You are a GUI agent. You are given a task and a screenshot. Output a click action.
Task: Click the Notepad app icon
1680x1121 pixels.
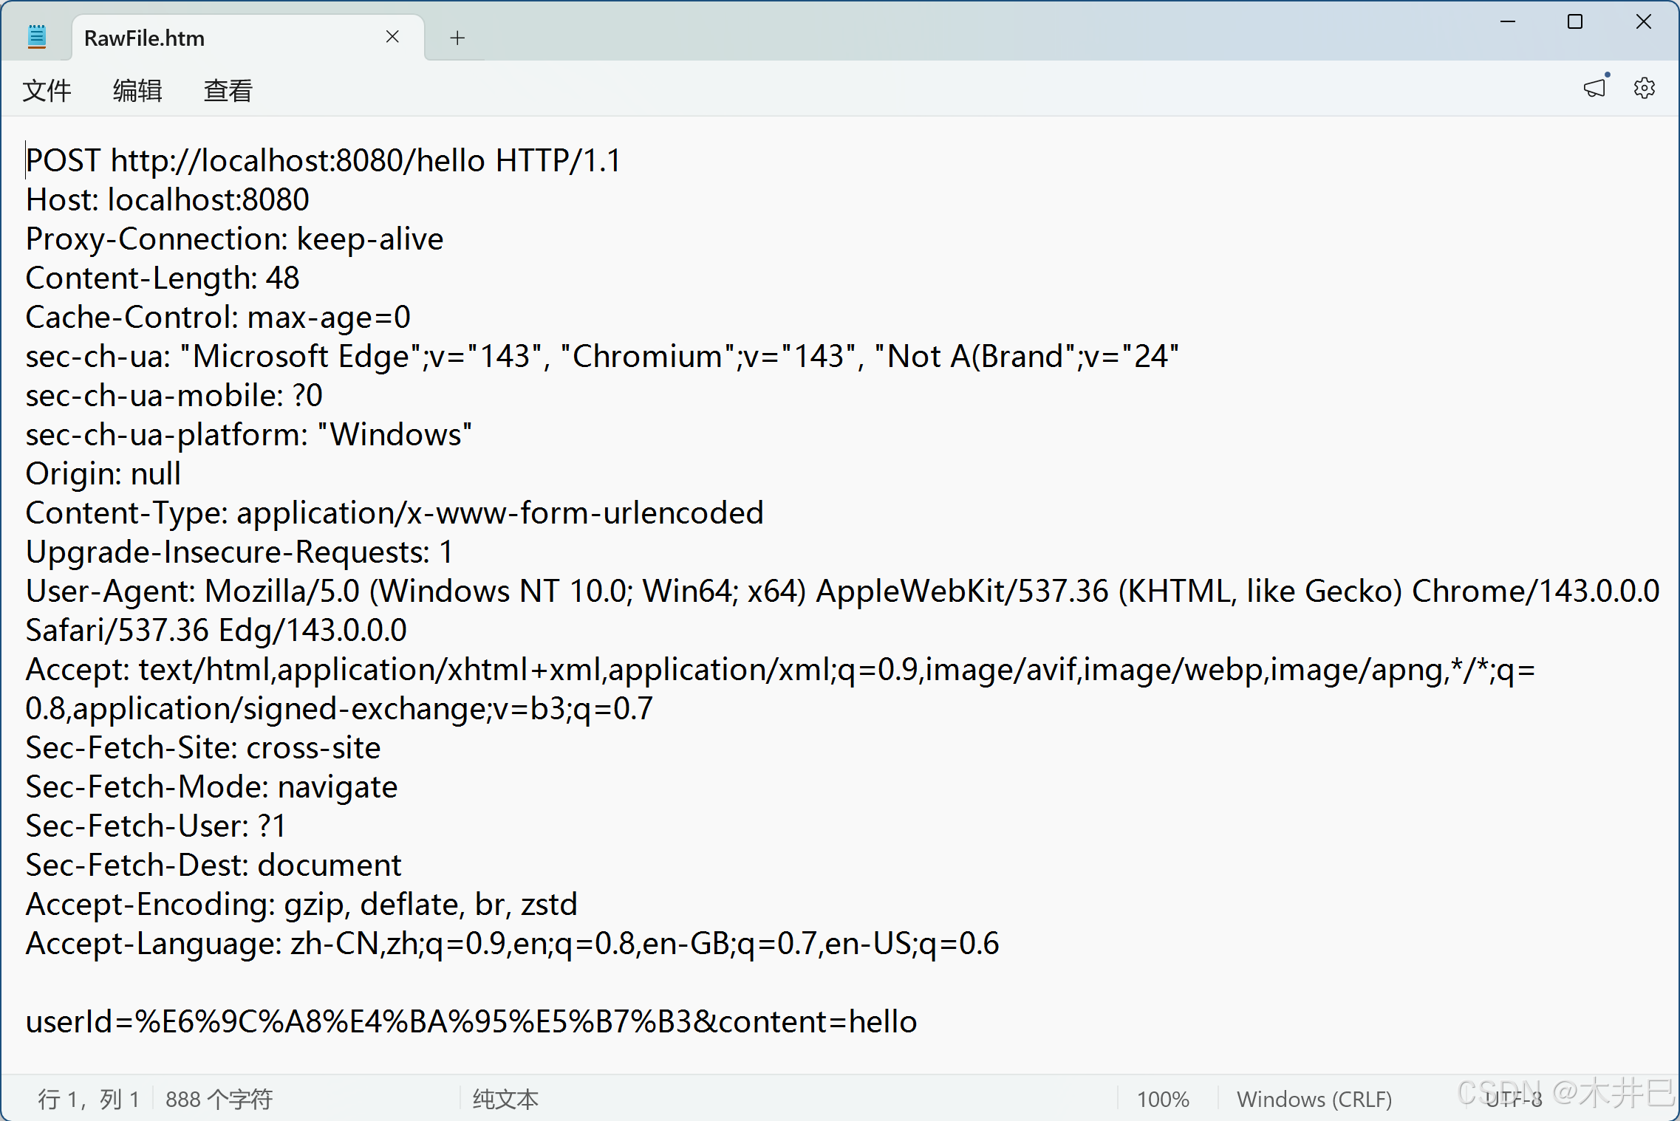point(36,37)
